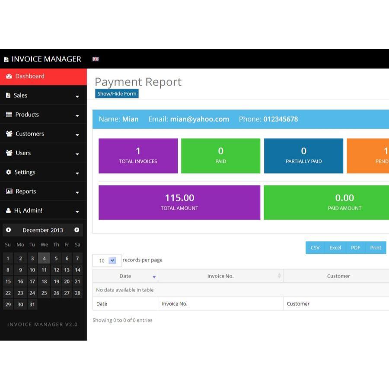This screenshot has height=389, width=389.
Task: Click the invoice document logo icon
Action: 6,60
